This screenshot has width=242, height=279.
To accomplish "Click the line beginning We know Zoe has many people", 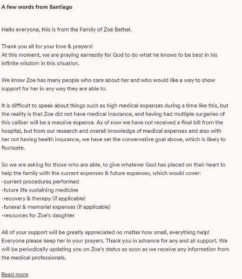I will pos(108,80).
